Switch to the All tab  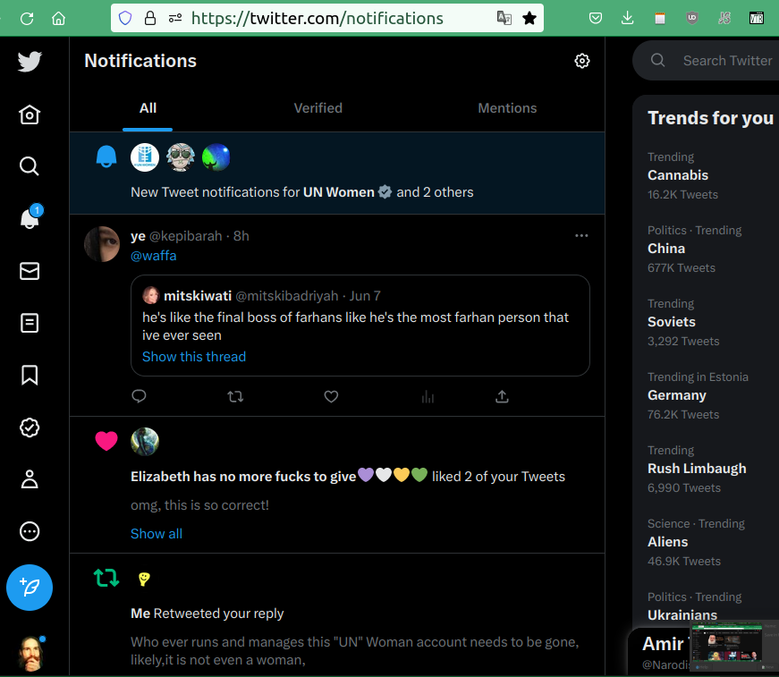tap(148, 108)
